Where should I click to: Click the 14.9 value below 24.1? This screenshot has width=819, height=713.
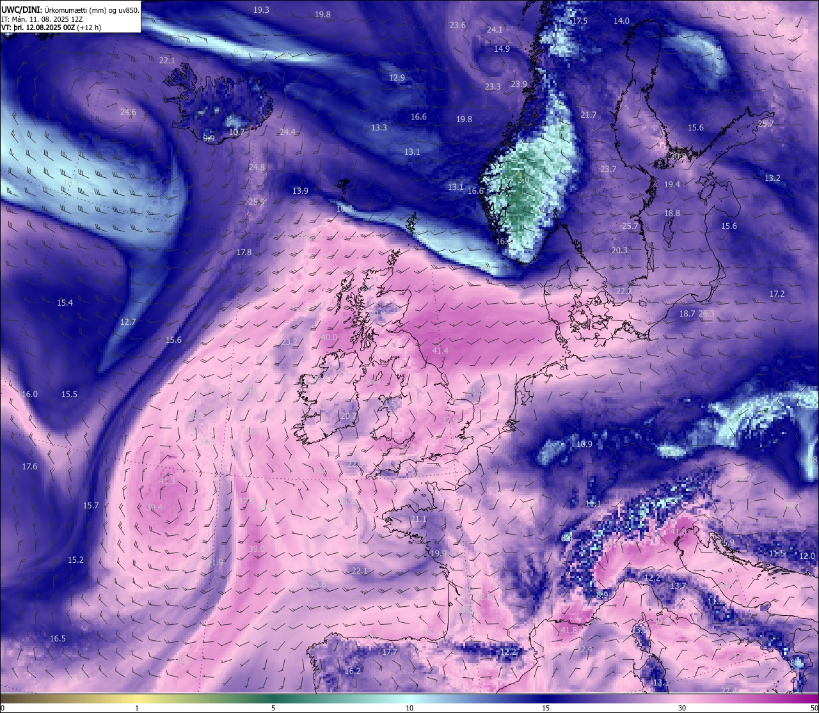(502, 49)
